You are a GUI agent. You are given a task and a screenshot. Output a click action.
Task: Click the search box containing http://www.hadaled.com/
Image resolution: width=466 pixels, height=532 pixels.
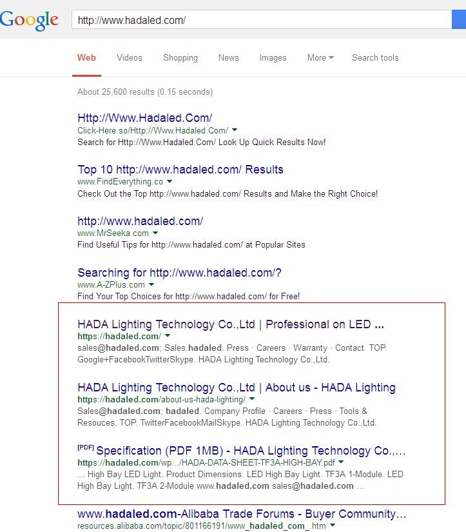(x=262, y=20)
